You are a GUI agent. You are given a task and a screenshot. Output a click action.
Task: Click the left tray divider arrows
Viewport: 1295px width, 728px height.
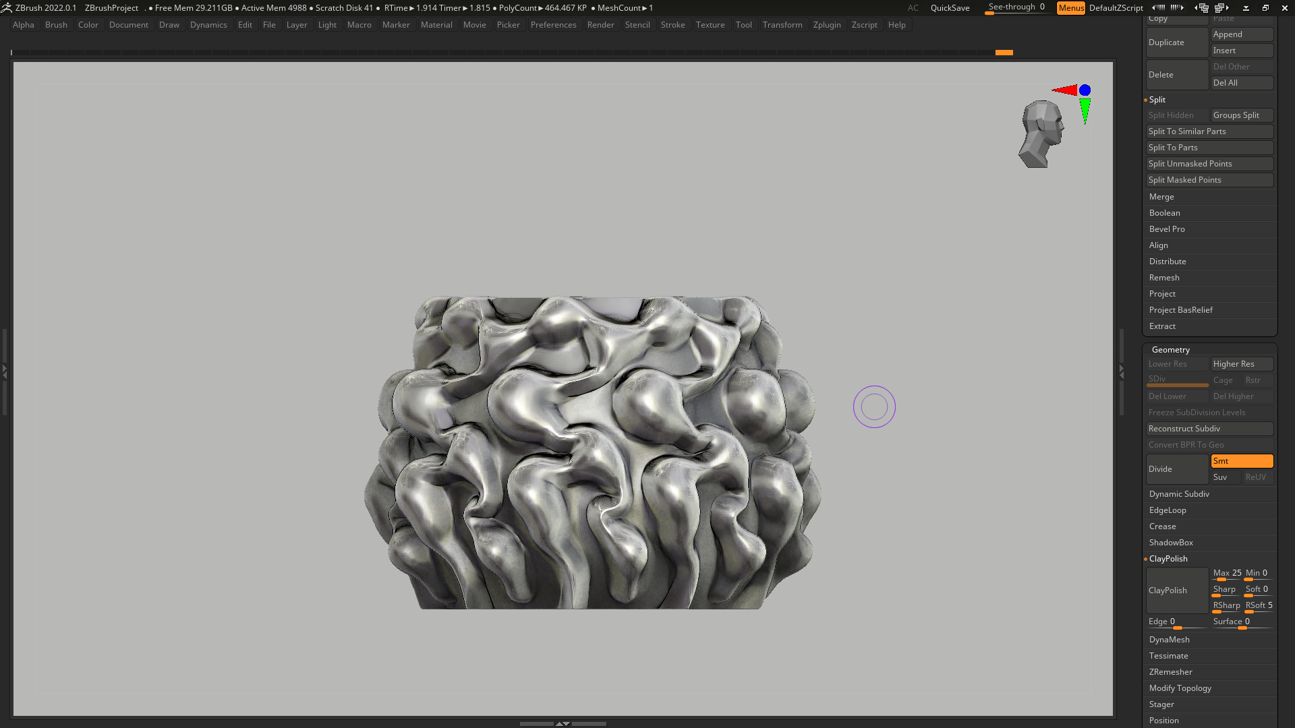(x=4, y=371)
